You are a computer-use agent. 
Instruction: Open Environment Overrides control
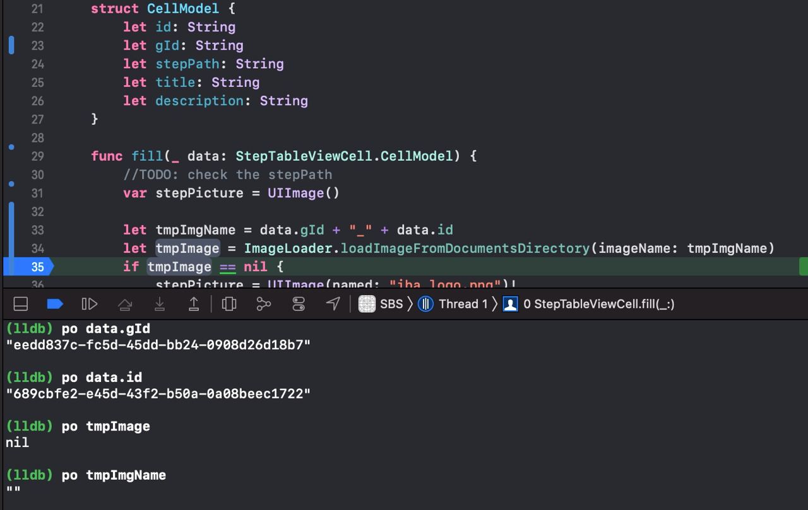(299, 304)
